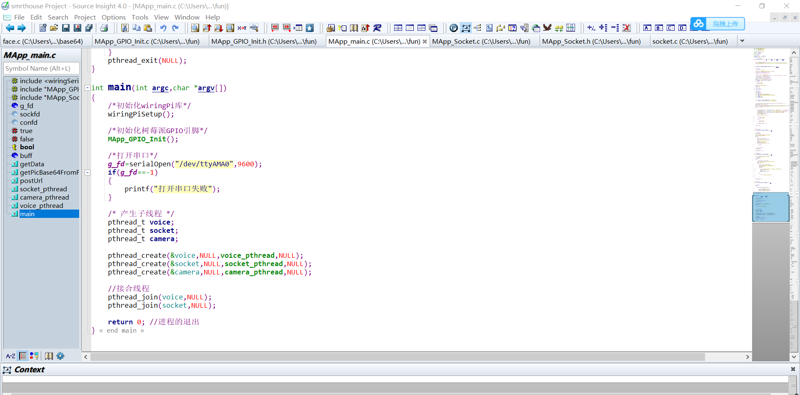
Task: Click the Tile windows layout icon
Action: pos(398,28)
